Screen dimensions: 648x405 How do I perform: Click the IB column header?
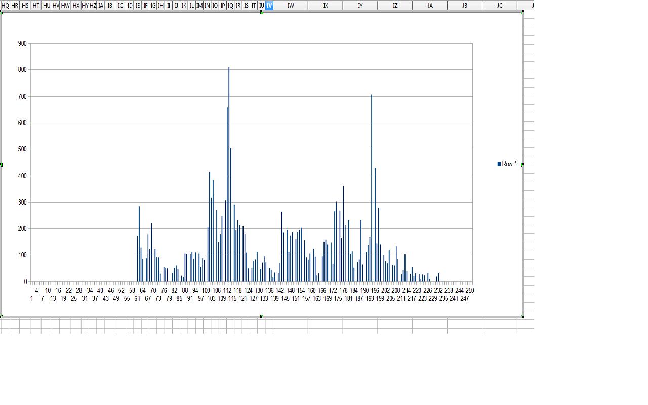[x=110, y=5]
